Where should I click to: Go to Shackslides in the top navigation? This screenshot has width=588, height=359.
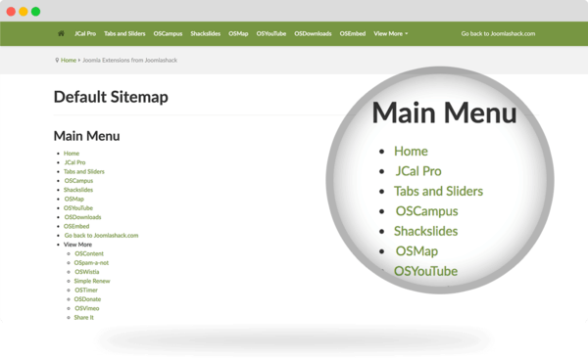[205, 33]
